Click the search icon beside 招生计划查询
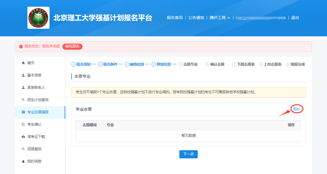 (x=23, y=100)
